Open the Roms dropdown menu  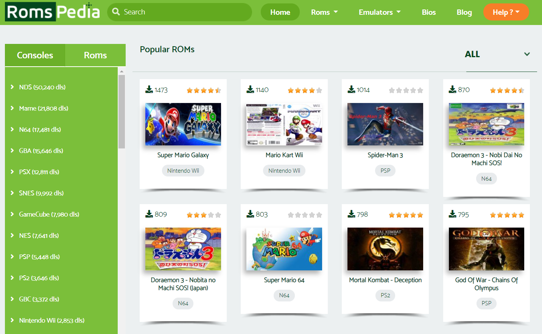pyautogui.click(x=324, y=12)
